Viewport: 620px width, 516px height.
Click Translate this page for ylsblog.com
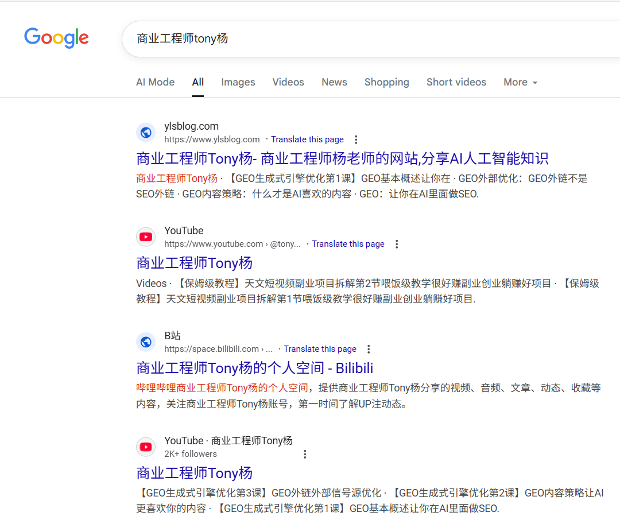[x=307, y=139]
